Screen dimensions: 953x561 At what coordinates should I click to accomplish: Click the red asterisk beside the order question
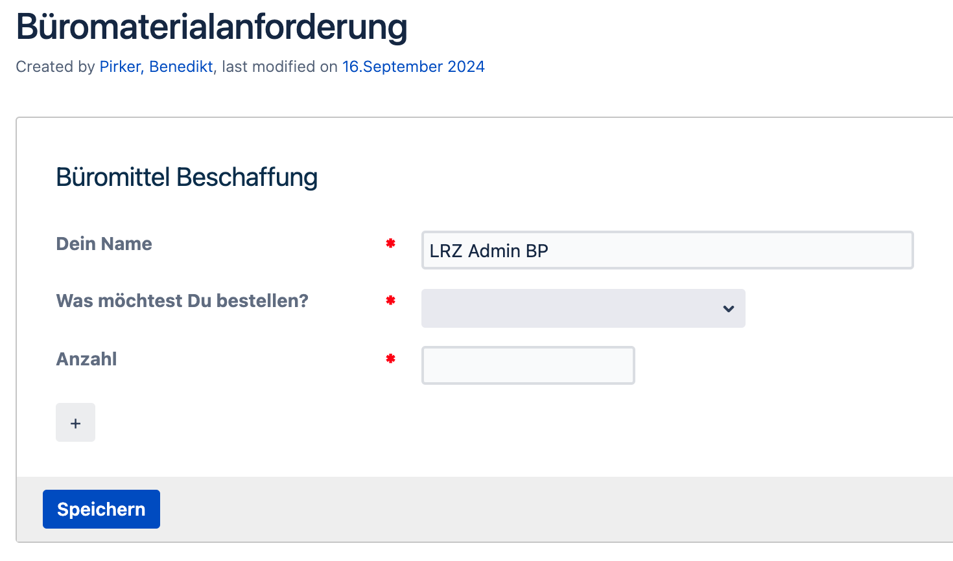390,301
